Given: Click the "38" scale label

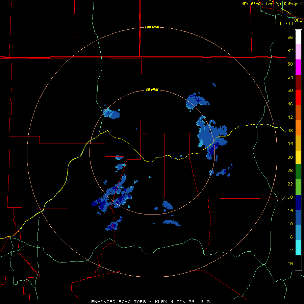Looking at the screenshot, I should [290, 130].
